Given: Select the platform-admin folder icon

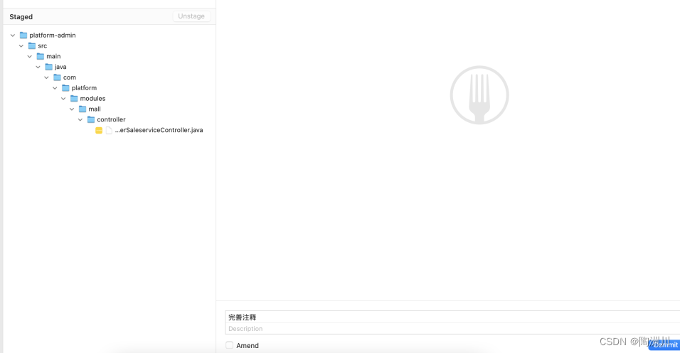Looking at the screenshot, I should [x=23, y=35].
